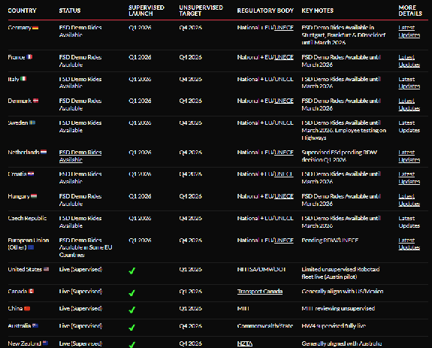
Task: Click the United States flag icon
Action: coord(46,269)
